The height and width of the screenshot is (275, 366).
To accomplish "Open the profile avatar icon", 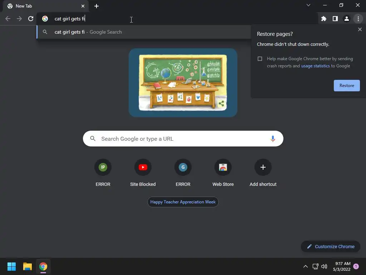I will [347, 19].
